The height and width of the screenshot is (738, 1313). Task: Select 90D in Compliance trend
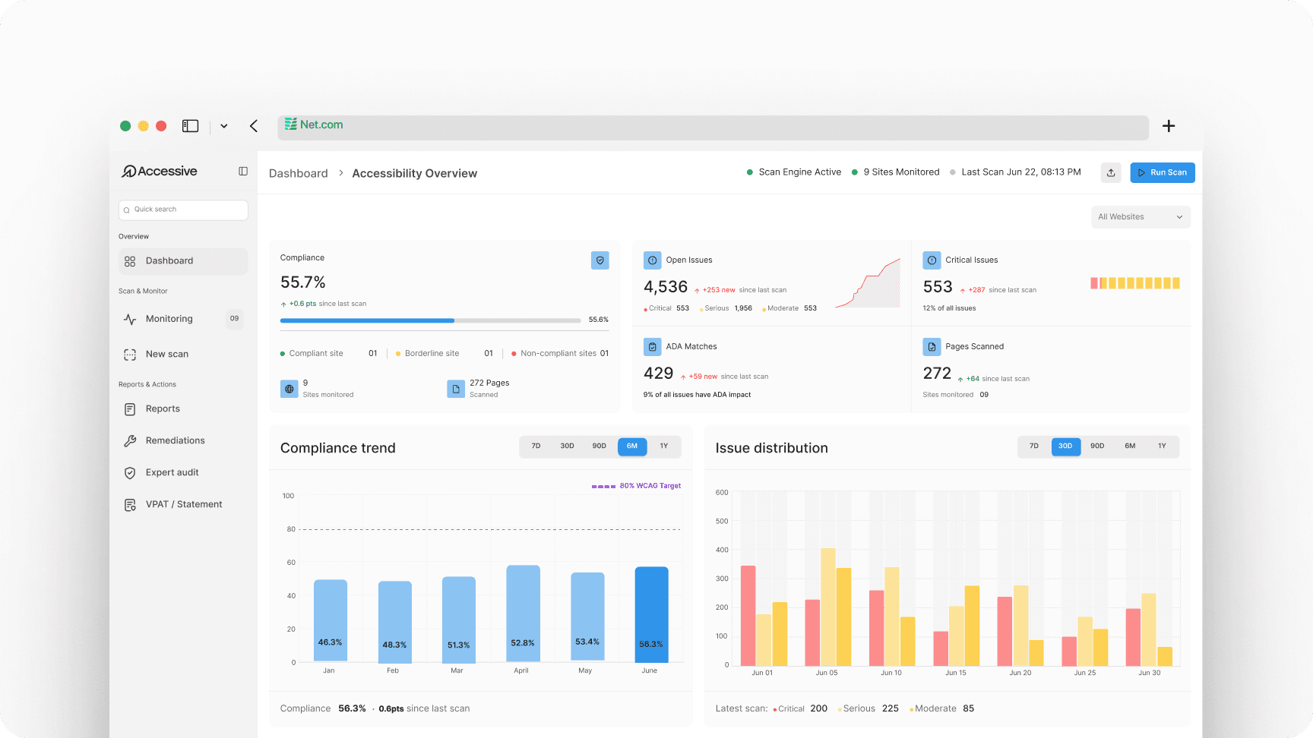point(600,446)
